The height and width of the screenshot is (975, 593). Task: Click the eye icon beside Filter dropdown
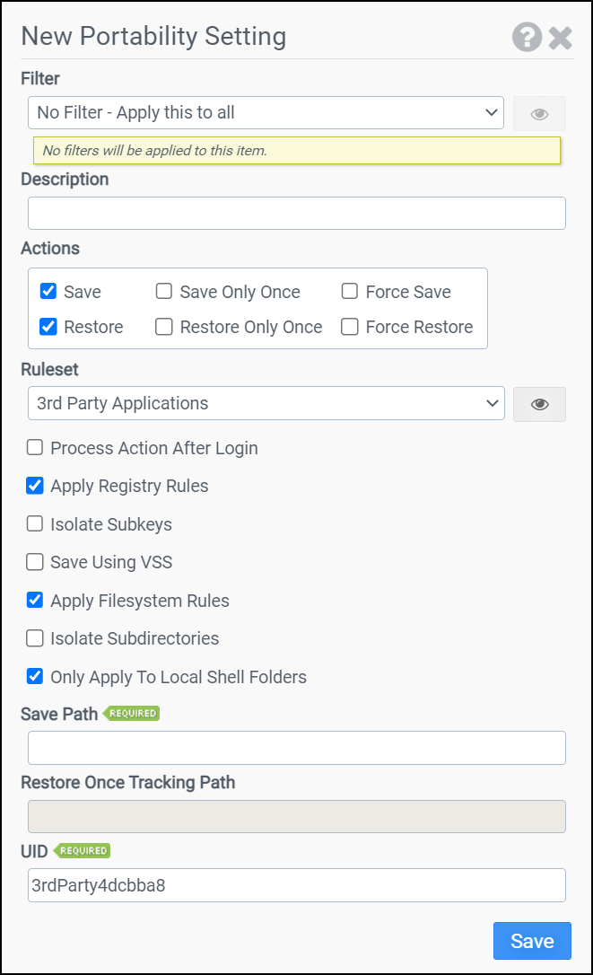539,114
